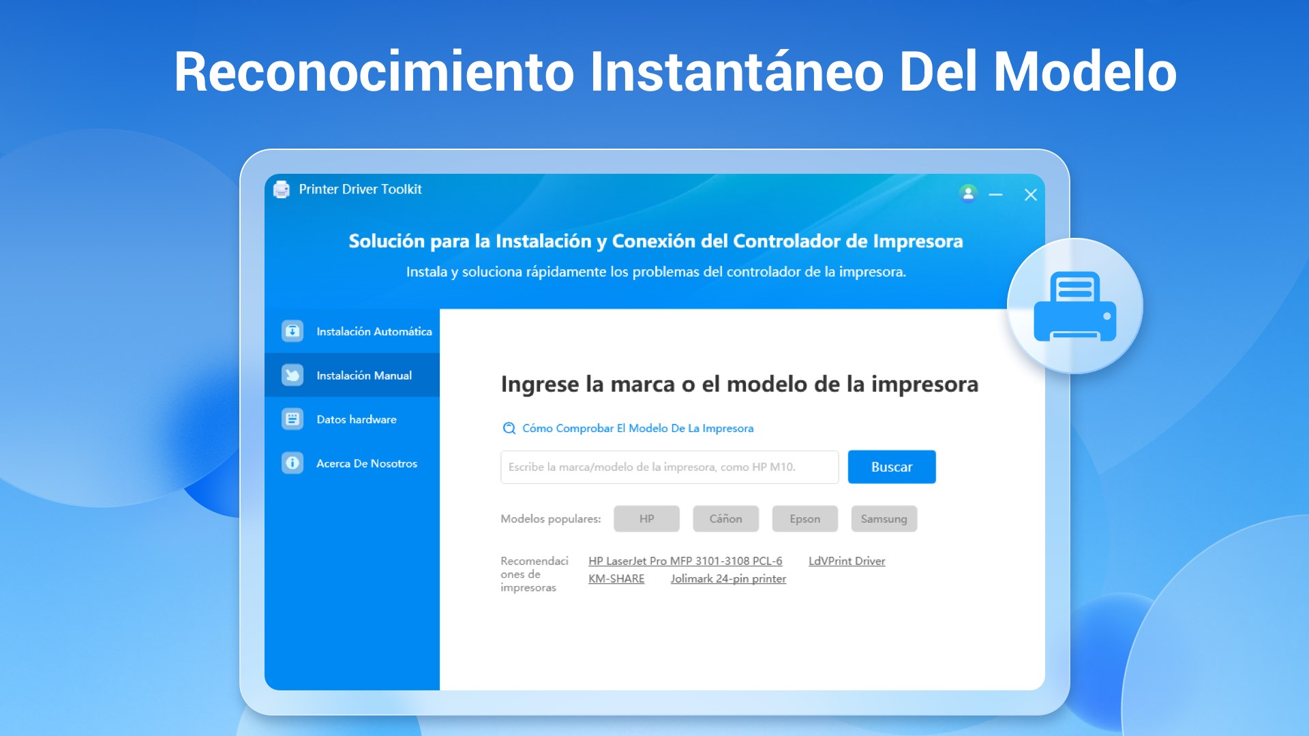Click the Datos hardware sidebar icon
This screenshot has height=736, width=1309.
click(x=292, y=419)
